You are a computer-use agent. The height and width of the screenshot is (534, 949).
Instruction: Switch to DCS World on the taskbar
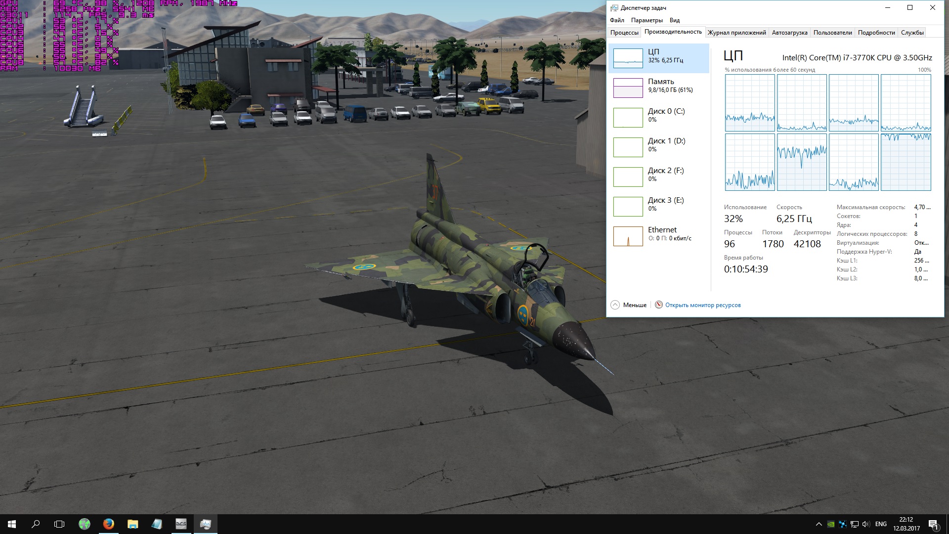tap(181, 524)
